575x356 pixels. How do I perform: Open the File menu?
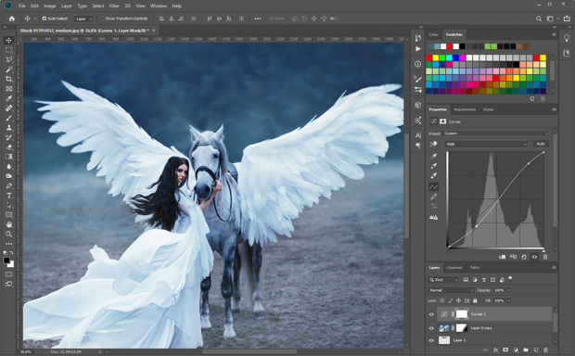click(22, 6)
